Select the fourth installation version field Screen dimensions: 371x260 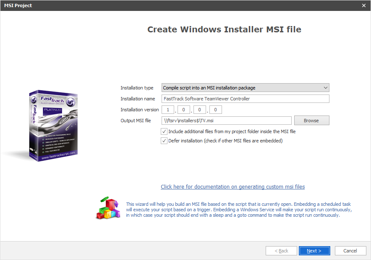click(215, 110)
